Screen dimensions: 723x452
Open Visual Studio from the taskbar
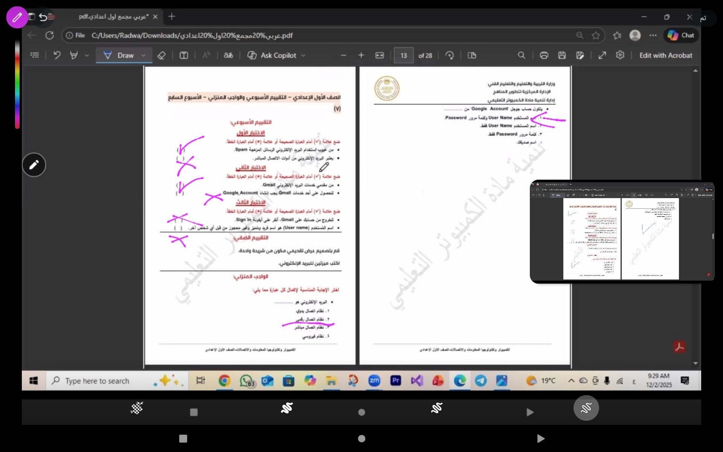click(417, 381)
